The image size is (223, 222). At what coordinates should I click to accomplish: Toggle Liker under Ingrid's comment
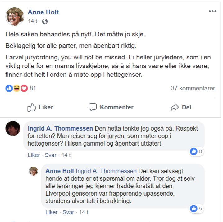(34, 155)
